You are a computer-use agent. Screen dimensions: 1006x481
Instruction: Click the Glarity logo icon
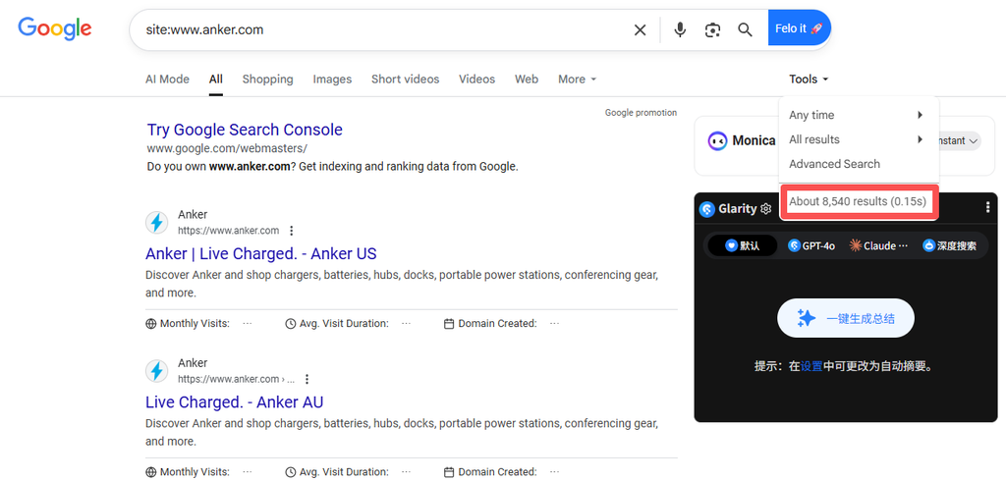(x=707, y=209)
